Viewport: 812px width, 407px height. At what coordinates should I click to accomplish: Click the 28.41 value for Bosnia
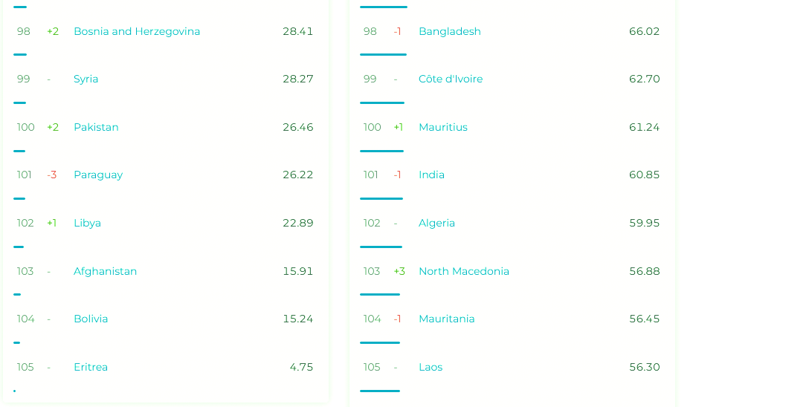(x=297, y=31)
